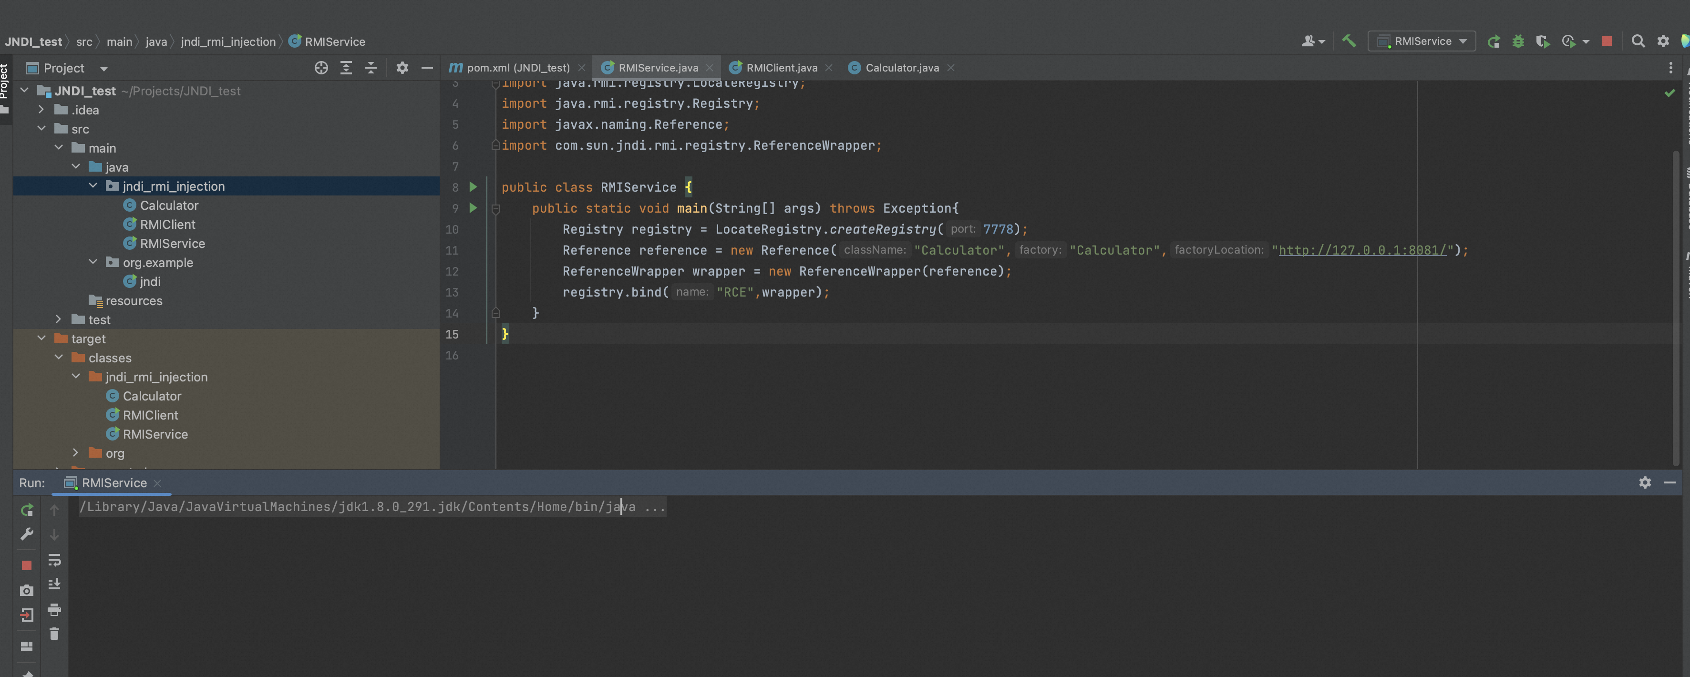Stop process in Run panel sidebar
Image resolution: width=1690 pixels, height=677 pixels.
[27, 565]
